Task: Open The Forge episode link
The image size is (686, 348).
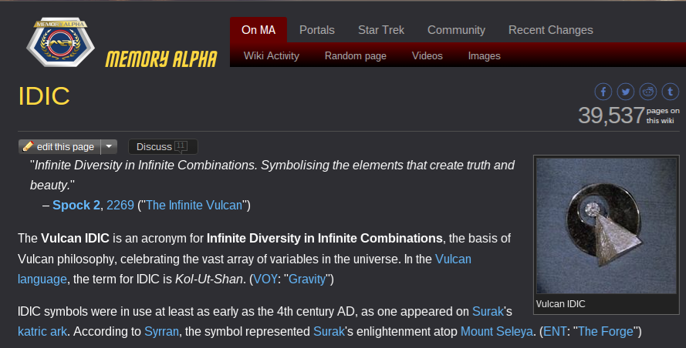Action: (x=606, y=331)
